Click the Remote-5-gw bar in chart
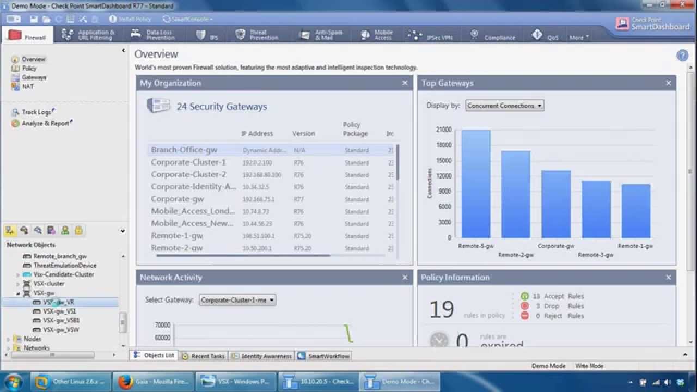This screenshot has width=697, height=392. click(476, 184)
